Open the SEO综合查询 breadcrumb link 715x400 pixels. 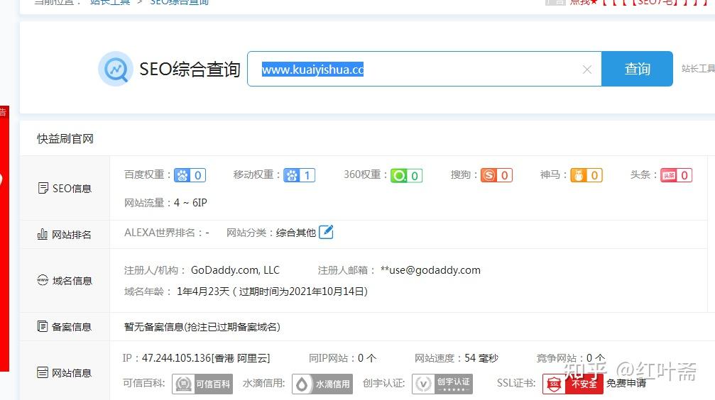179,2
